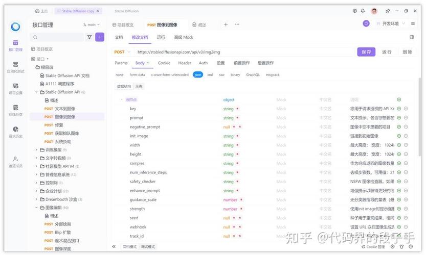This screenshot has height=255, width=426.
Task: Click the purple circular icon beside 开发环境
Action: point(366,23)
